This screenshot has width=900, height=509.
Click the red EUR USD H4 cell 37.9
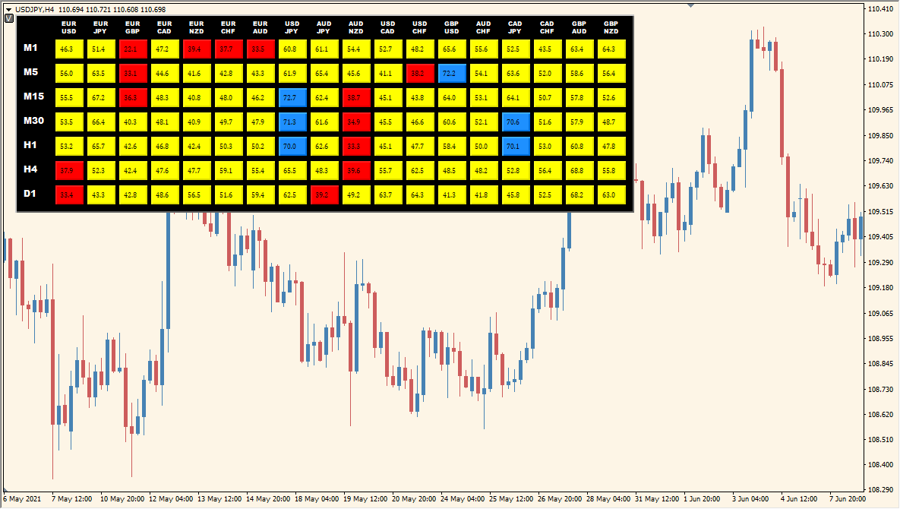69,171
